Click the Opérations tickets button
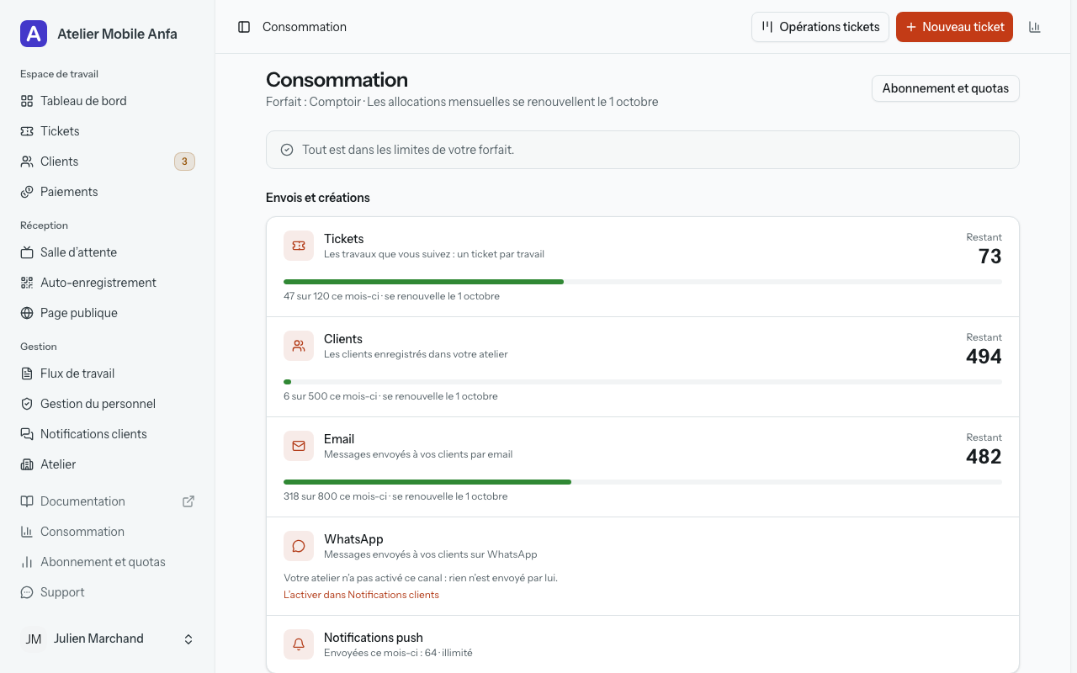This screenshot has width=1077, height=673. coord(820,27)
